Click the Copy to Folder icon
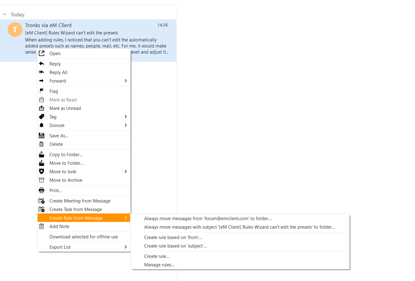The width and height of the screenshot is (415, 281). pyautogui.click(x=42, y=154)
